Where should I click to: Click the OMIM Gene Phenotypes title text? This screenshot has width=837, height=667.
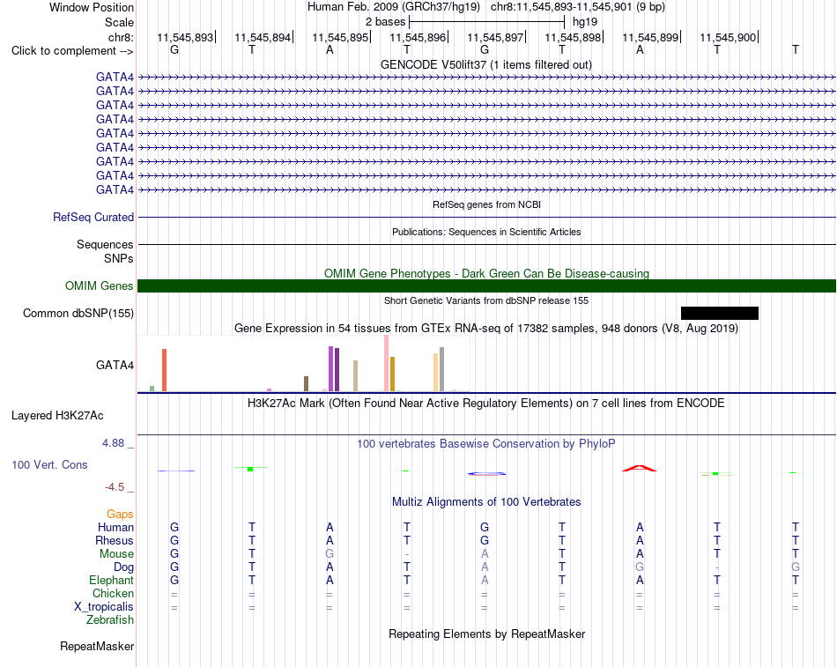click(486, 273)
